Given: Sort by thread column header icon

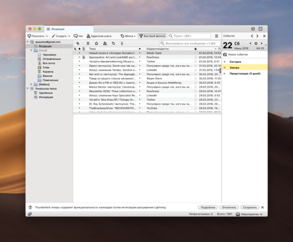Looking at the screenshot, I should point(75,49).
